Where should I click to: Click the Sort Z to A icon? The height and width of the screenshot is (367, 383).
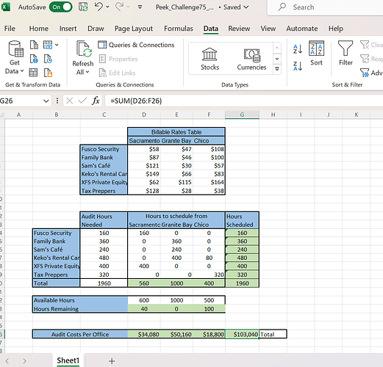(x=298, y=66)
